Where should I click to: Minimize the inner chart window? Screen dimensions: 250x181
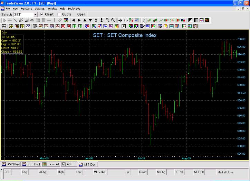[x=238, y=9]
